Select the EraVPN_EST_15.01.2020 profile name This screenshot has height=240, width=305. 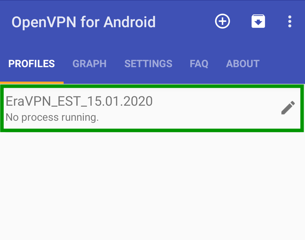tap(80, 101)
